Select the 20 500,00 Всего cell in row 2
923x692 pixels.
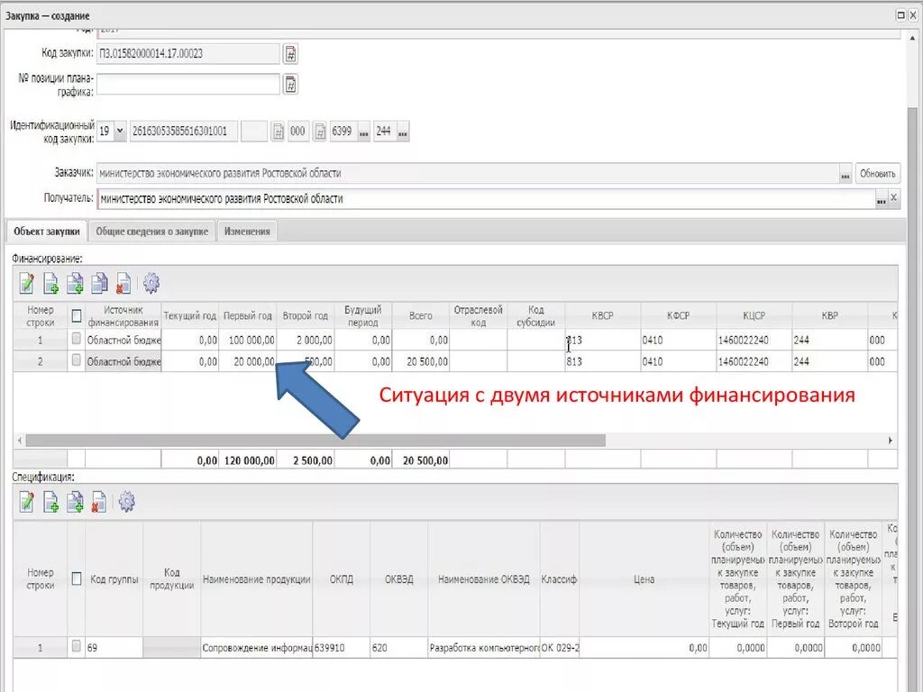421,361
